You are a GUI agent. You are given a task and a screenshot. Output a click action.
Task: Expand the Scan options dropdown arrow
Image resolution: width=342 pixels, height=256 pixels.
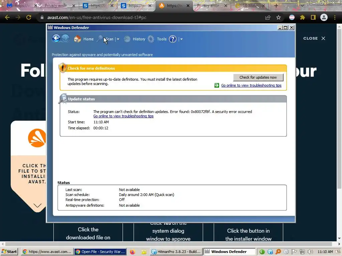tap(118, 39)
